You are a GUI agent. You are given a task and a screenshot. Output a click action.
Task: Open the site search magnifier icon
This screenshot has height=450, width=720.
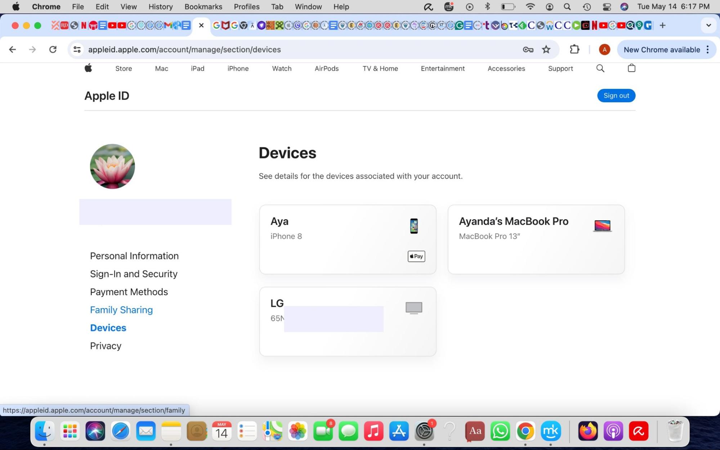click(x=600, y=68)
